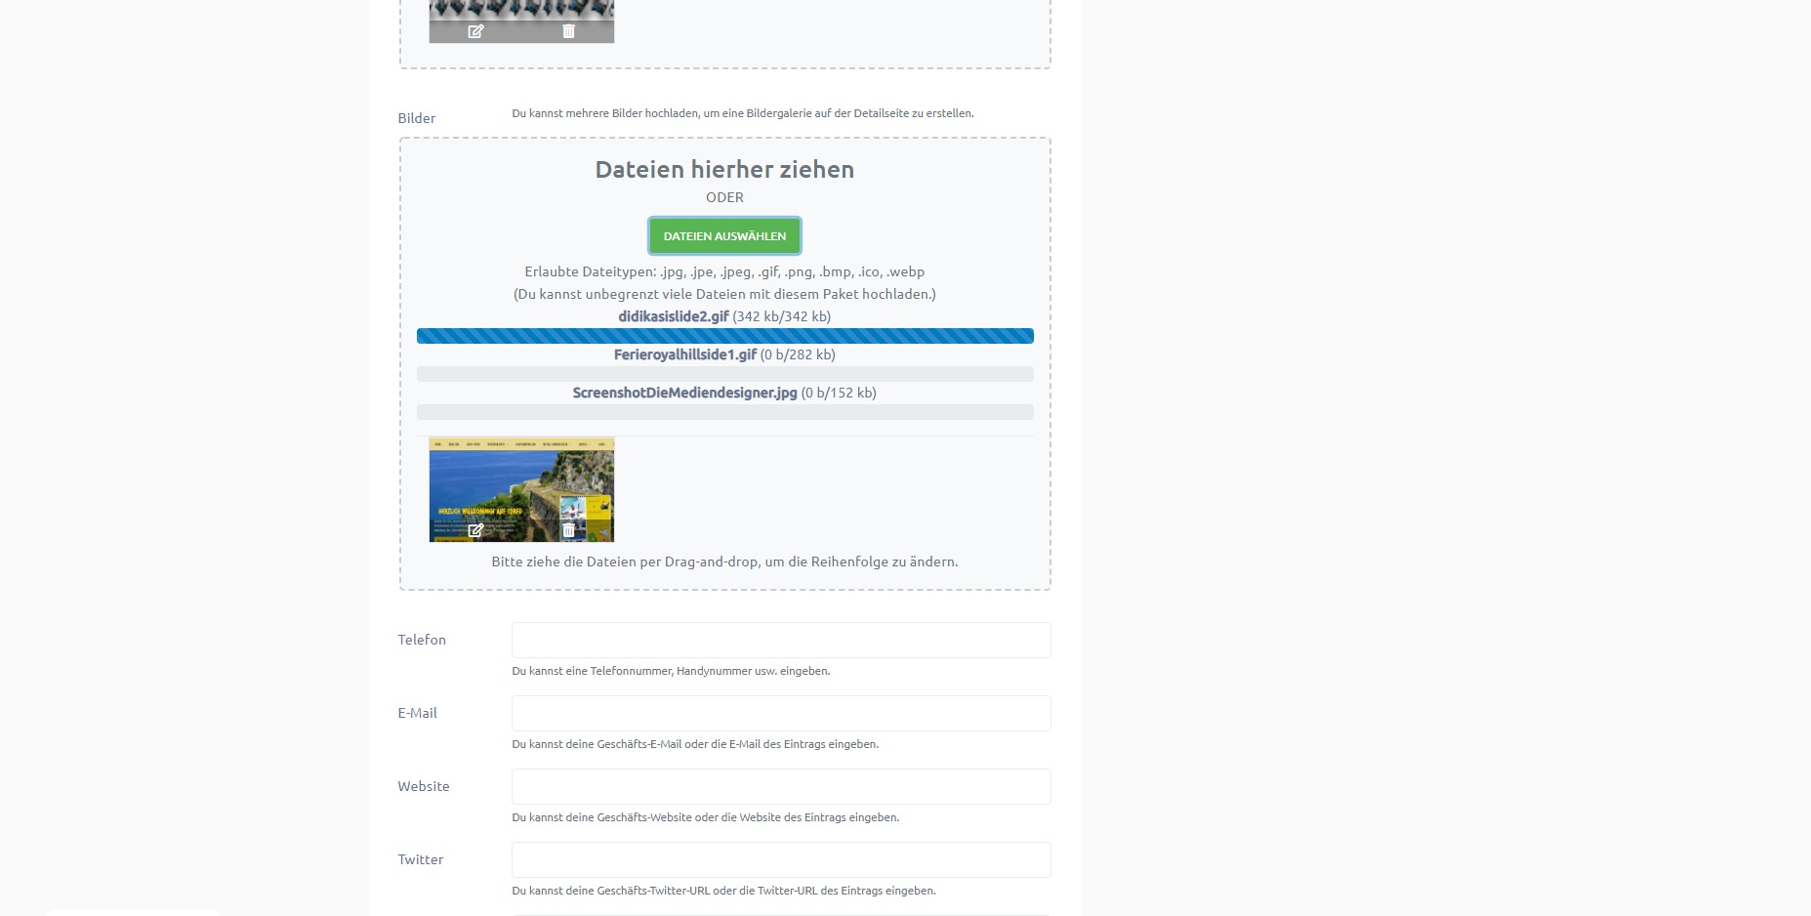This screenshot has height=916, width=1811.
Task: Delete the coastal website image in Bilder
Action: pyautogui.click(x=568, y=530)
